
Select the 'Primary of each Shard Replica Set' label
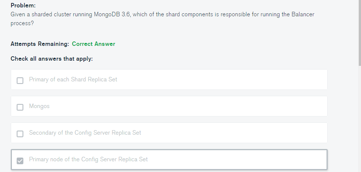point(73,80)
